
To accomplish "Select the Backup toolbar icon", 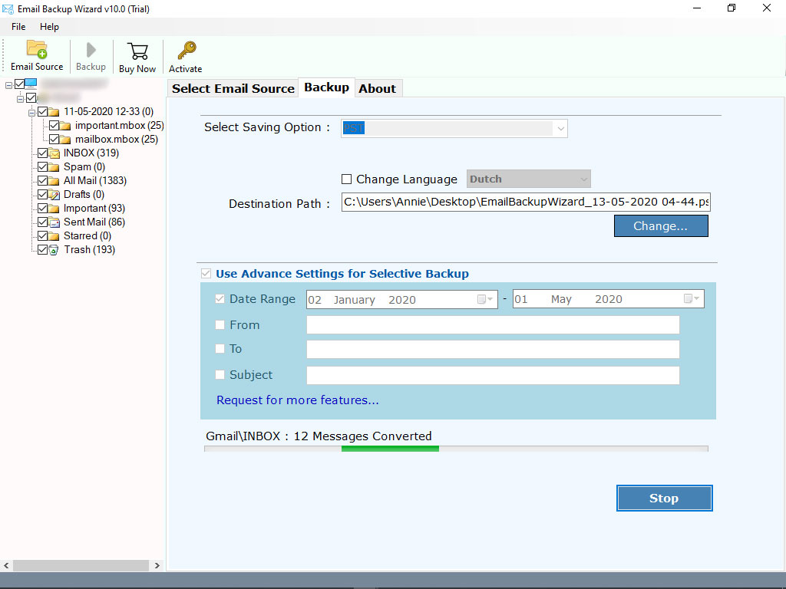I will coord(91,51).
